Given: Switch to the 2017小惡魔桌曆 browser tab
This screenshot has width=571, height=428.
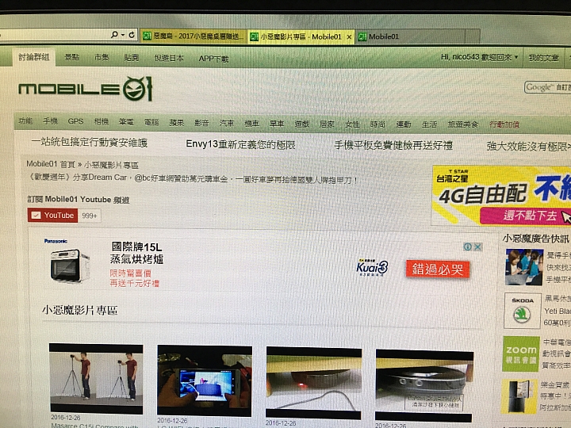Looking at the screenshot, I should [193, 36].
